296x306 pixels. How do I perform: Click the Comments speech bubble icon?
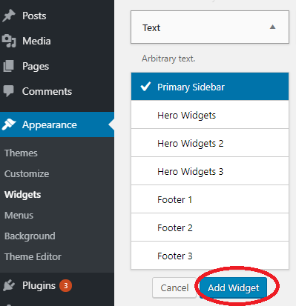point(9,91)
